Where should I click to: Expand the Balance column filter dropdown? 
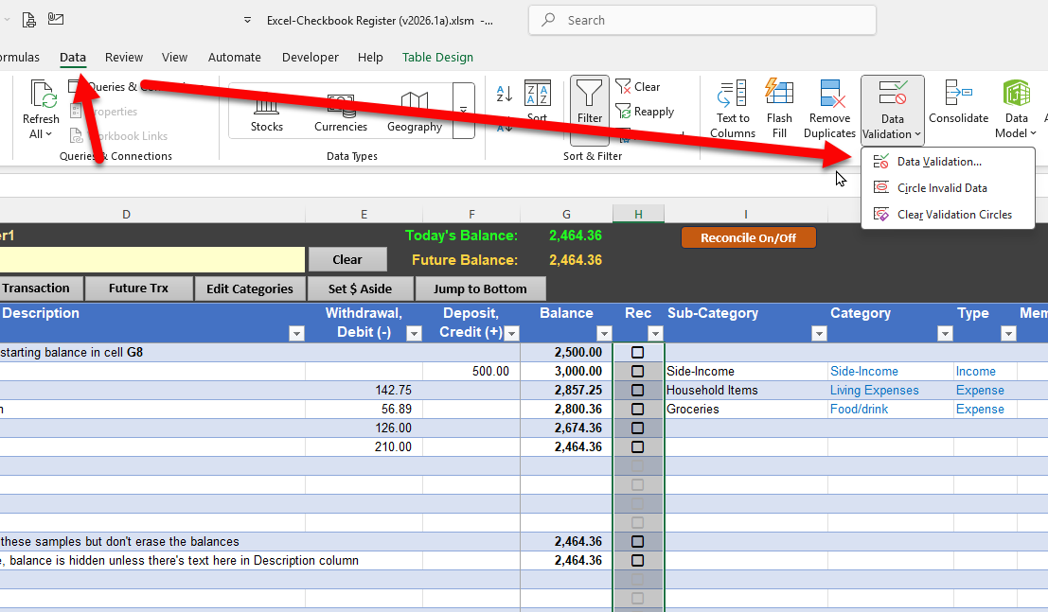tap(604, 333)
